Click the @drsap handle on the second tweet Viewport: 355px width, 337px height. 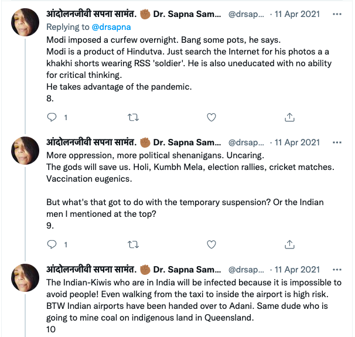click(243, 142)
